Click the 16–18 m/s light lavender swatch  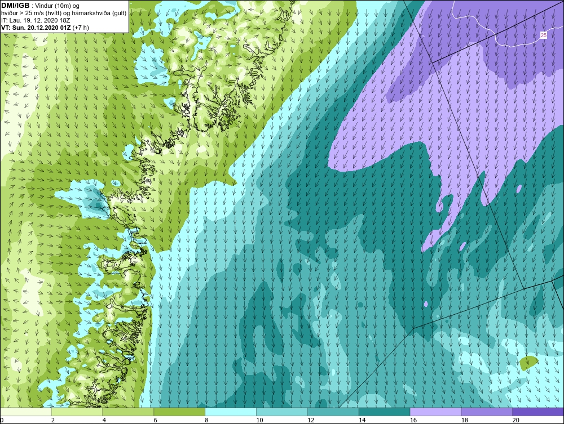[435, 412]
